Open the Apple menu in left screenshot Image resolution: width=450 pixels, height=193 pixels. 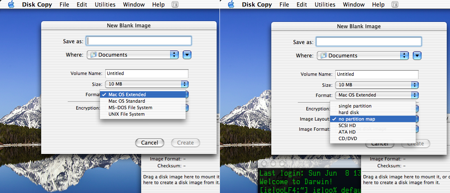(11, 4)
